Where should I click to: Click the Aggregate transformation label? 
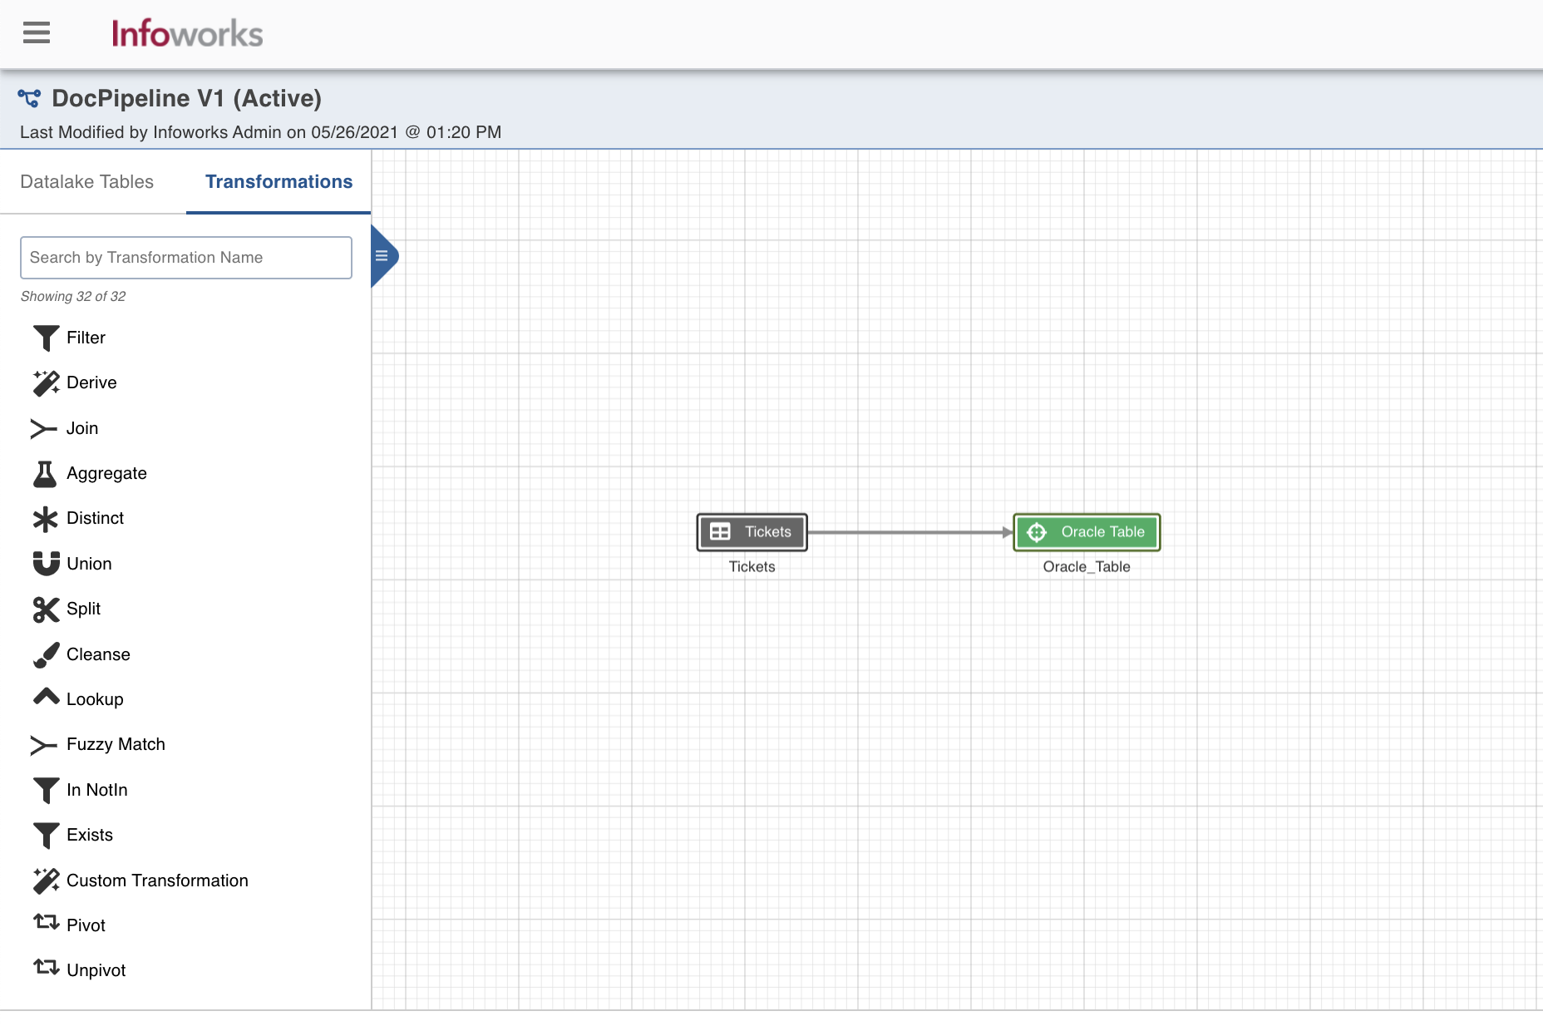pyautogui.click(x=106, y=473)
